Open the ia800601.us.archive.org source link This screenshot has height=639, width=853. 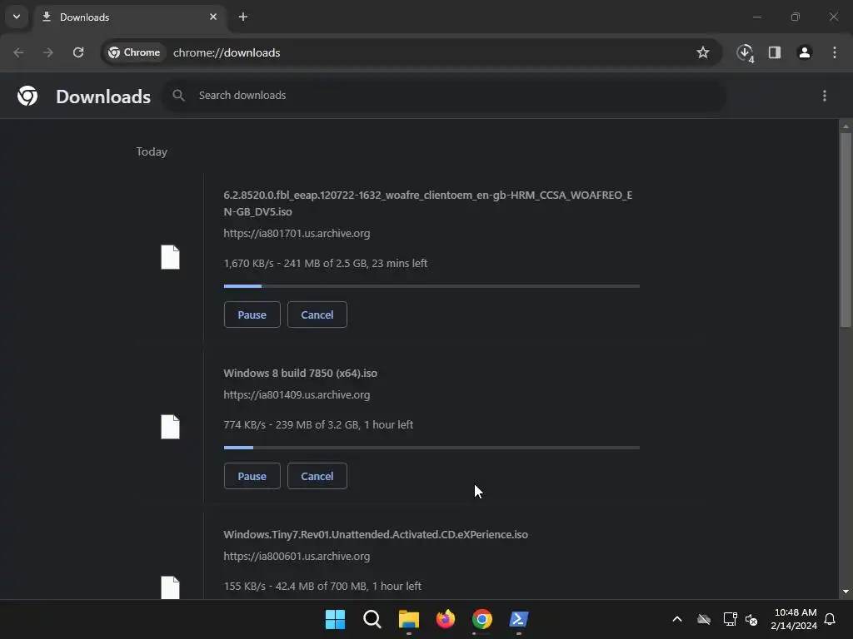pos(297,556)
